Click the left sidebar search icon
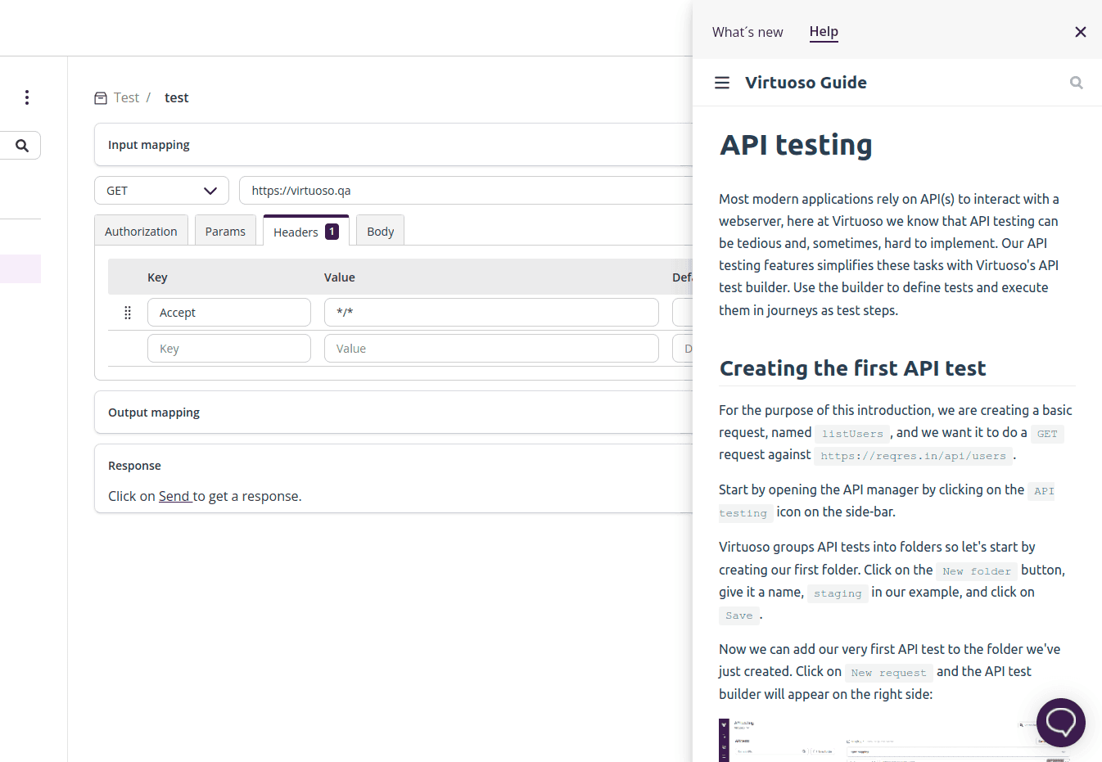 22,146
